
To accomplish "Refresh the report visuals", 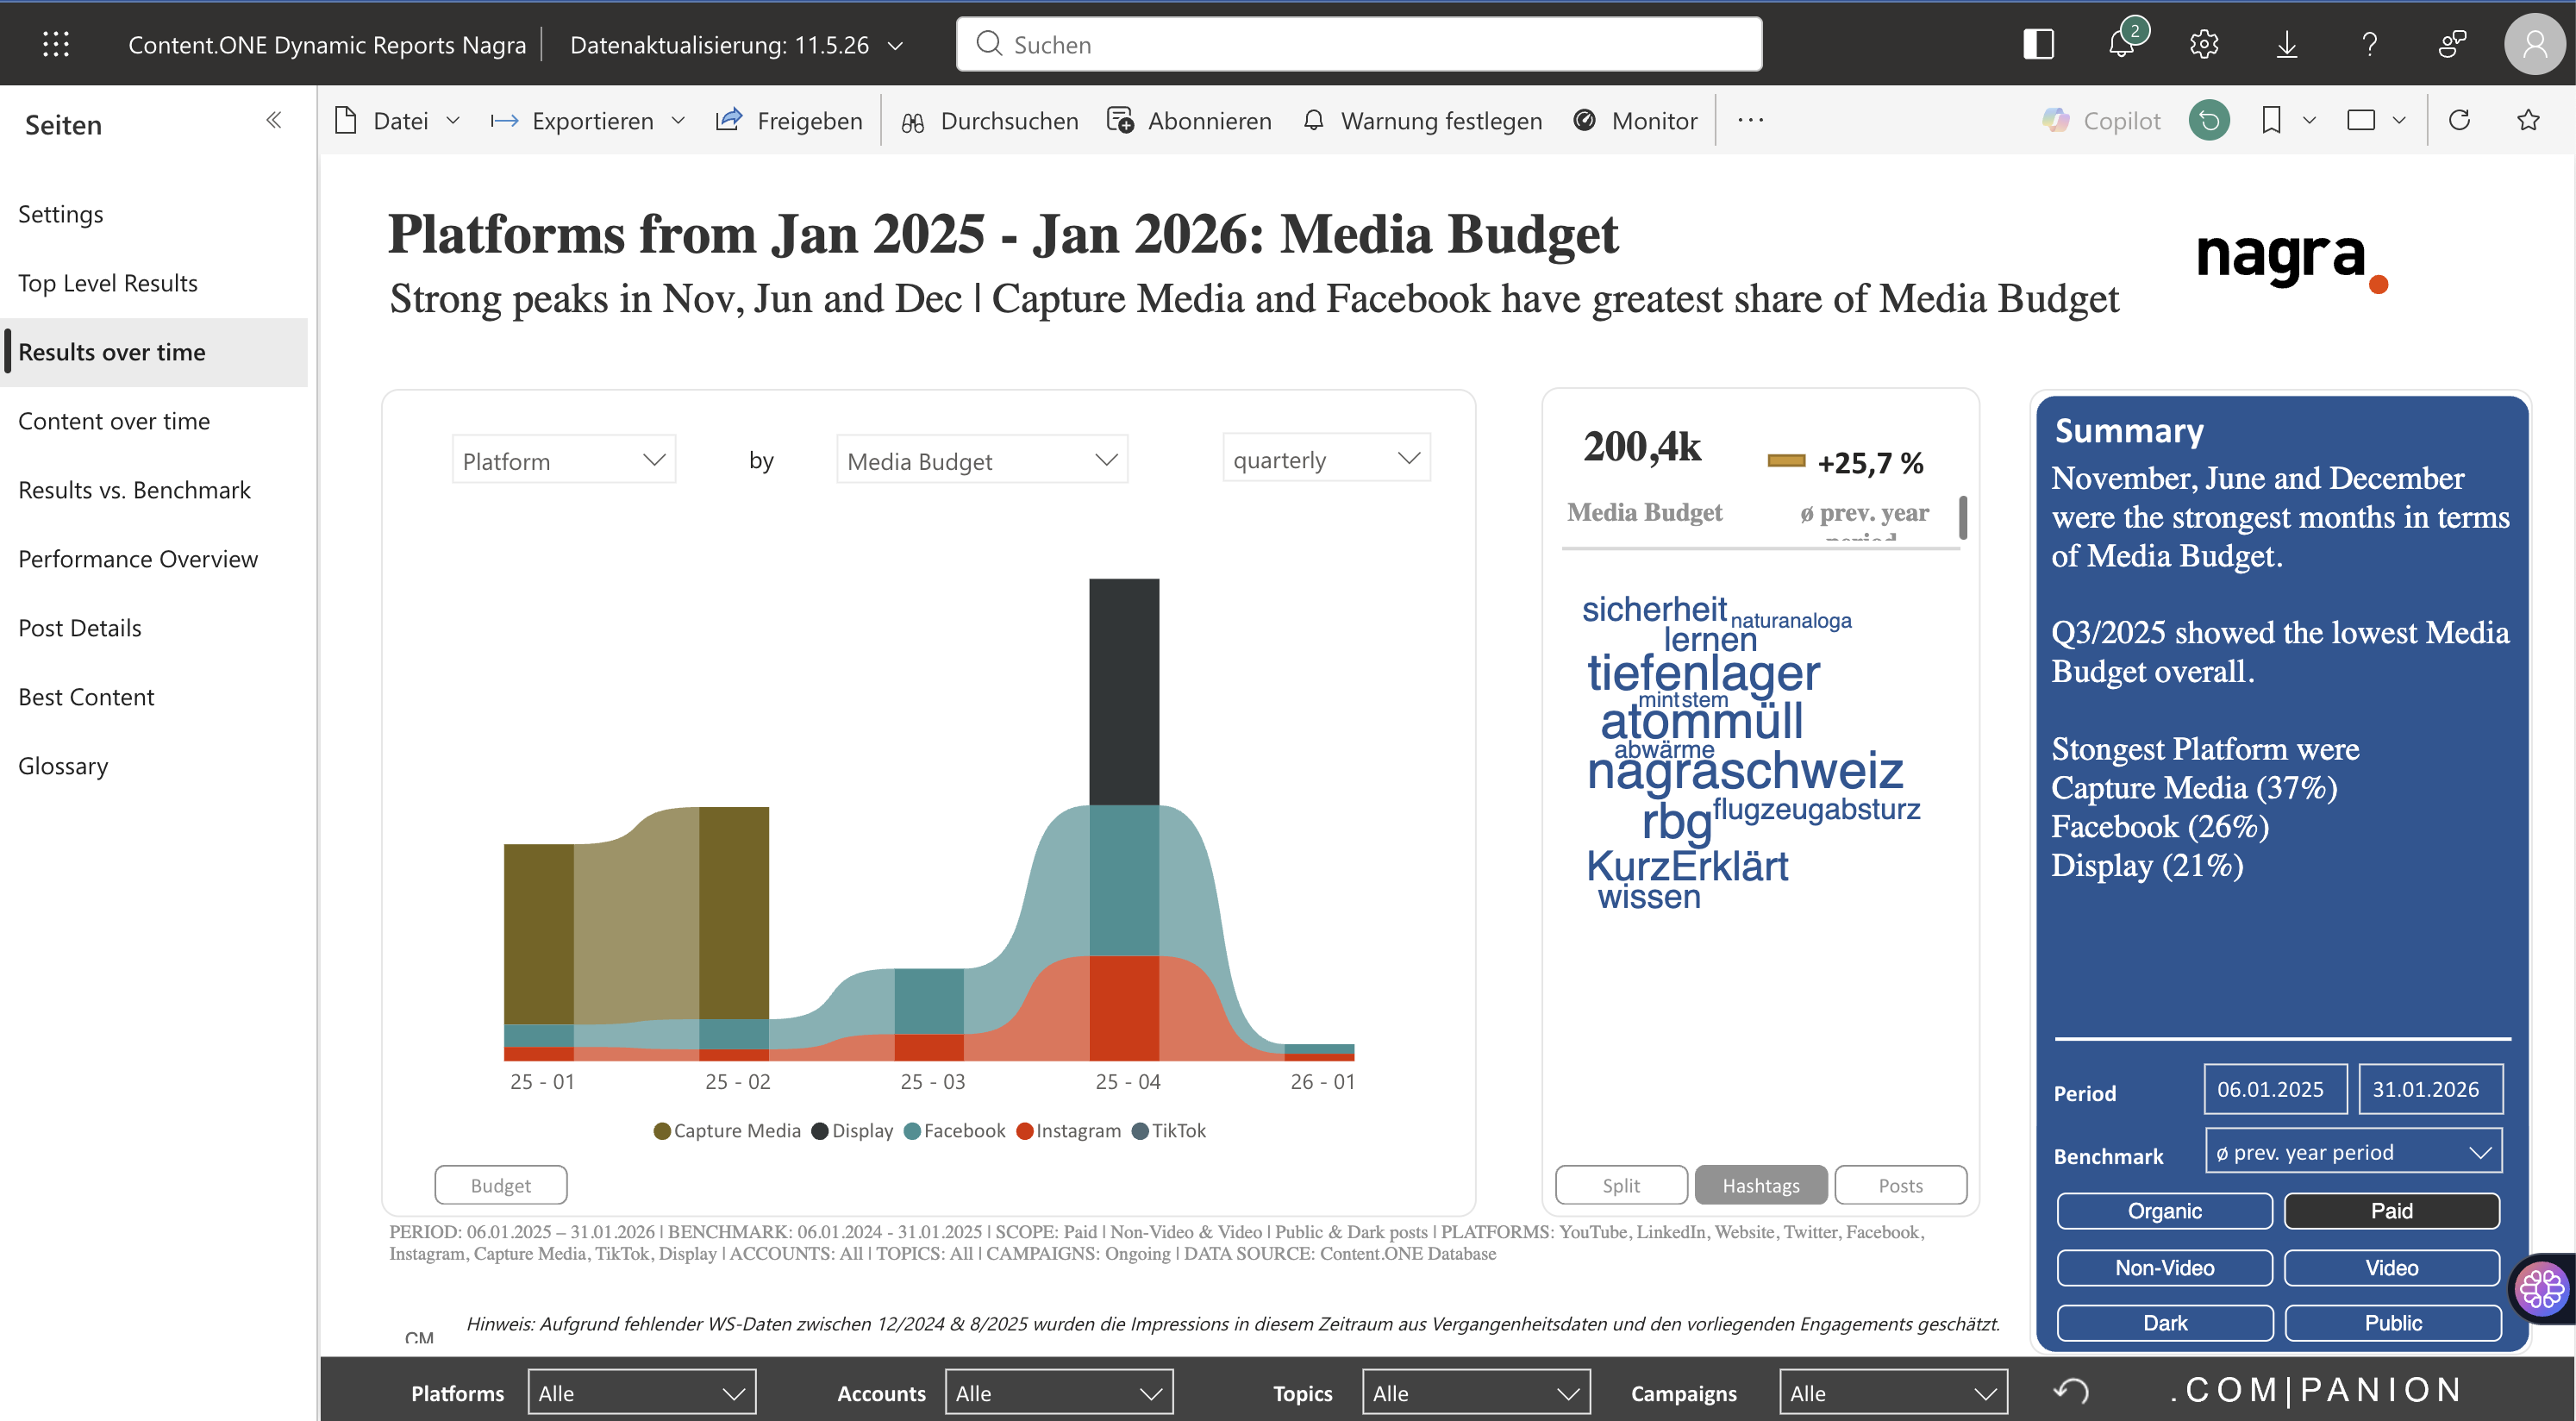I will [x=2459, y=121].
